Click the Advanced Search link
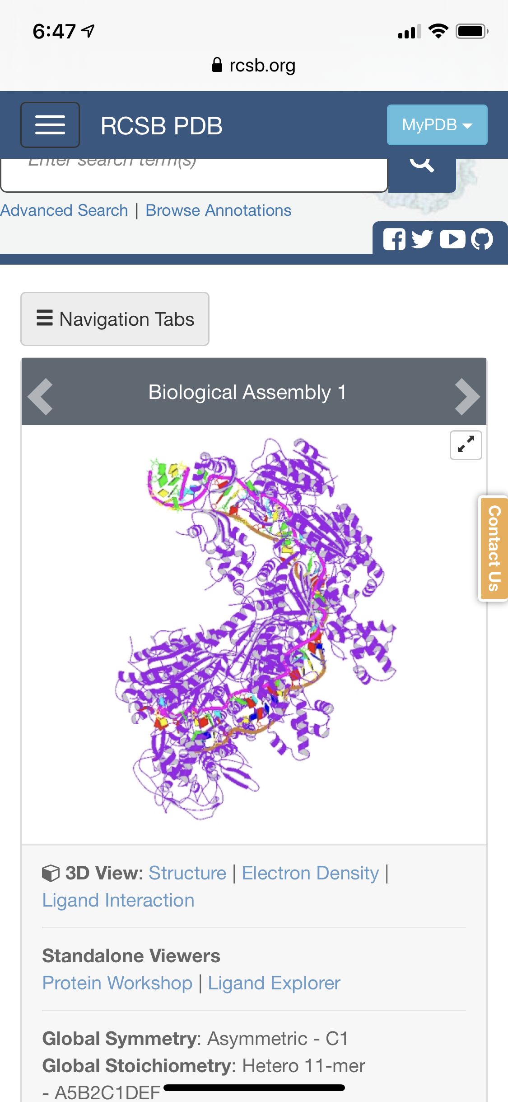Image resolution: width=508 pixels, height=1102 pixels. tap(64, 210)
